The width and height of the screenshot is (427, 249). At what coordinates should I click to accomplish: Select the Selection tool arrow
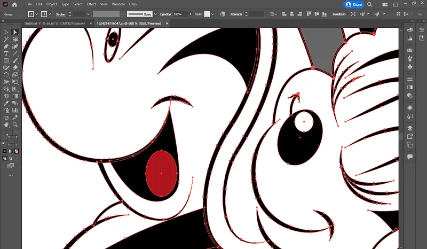coord(6,32)
